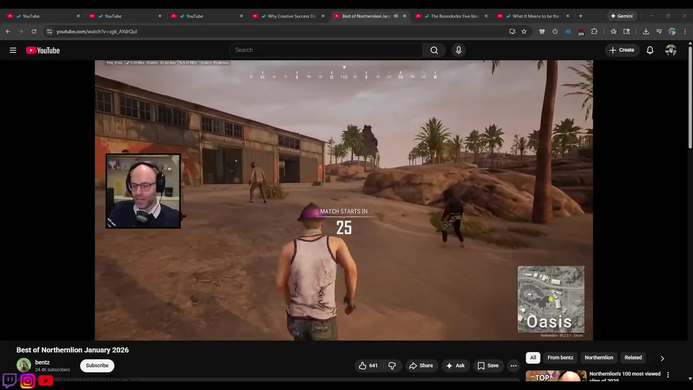Viewport: 693px width, 390px height.
Task: Open the TOP recommended video thumbnail
Action: coord(556,375)
